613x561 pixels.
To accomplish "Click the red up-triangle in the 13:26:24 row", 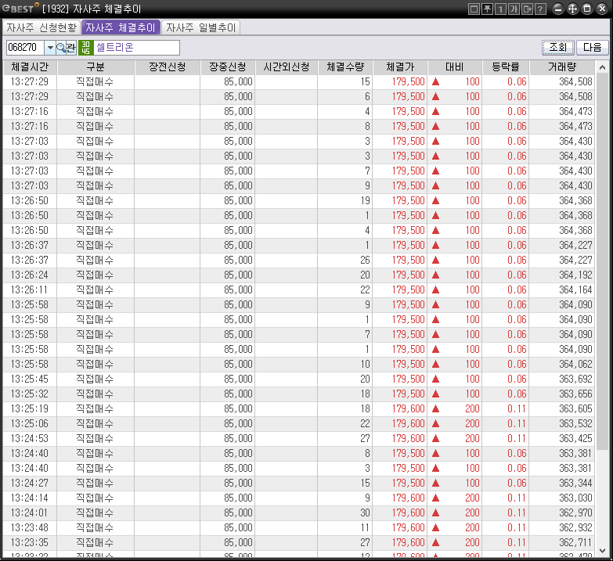I will click(435, 275).
